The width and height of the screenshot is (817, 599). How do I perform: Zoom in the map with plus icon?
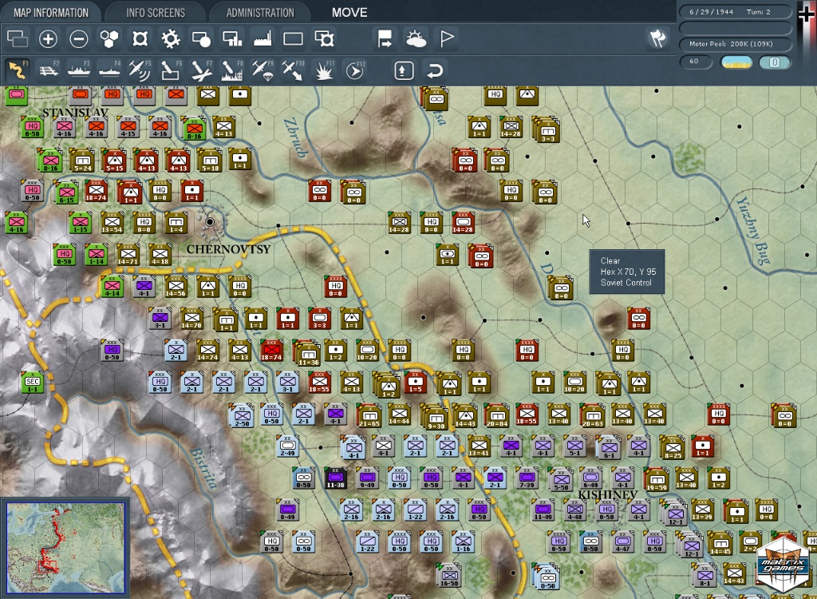point(48,38)
